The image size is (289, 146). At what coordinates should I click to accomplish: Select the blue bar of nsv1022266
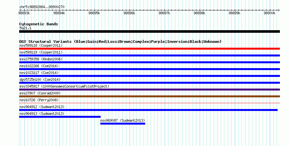point(149,69)
